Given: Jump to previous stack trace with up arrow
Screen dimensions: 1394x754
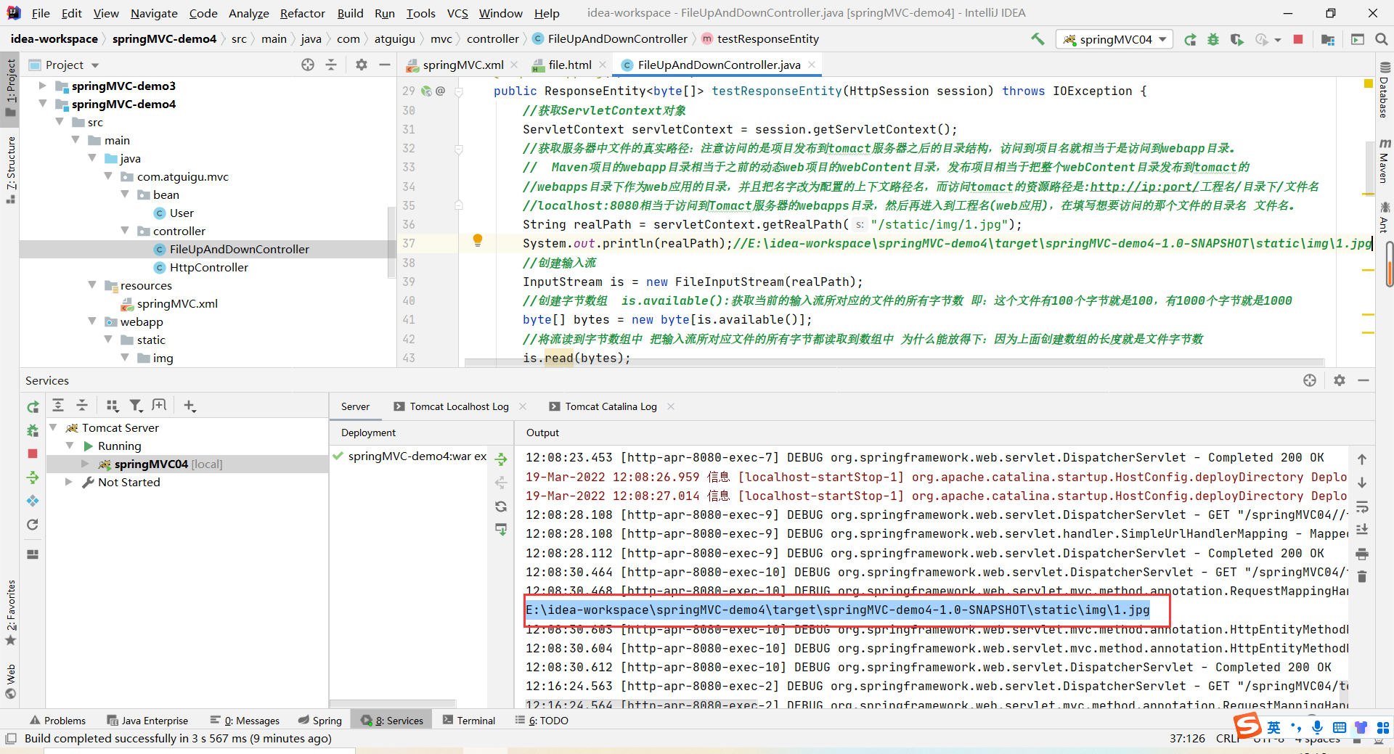Looking at the screenshot, I should click(x=1362, y=459).
